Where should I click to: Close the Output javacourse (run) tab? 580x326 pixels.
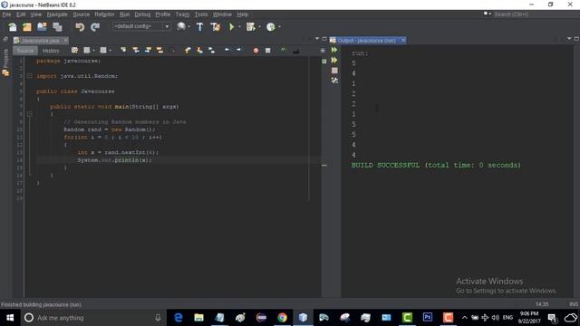point(403,40)
